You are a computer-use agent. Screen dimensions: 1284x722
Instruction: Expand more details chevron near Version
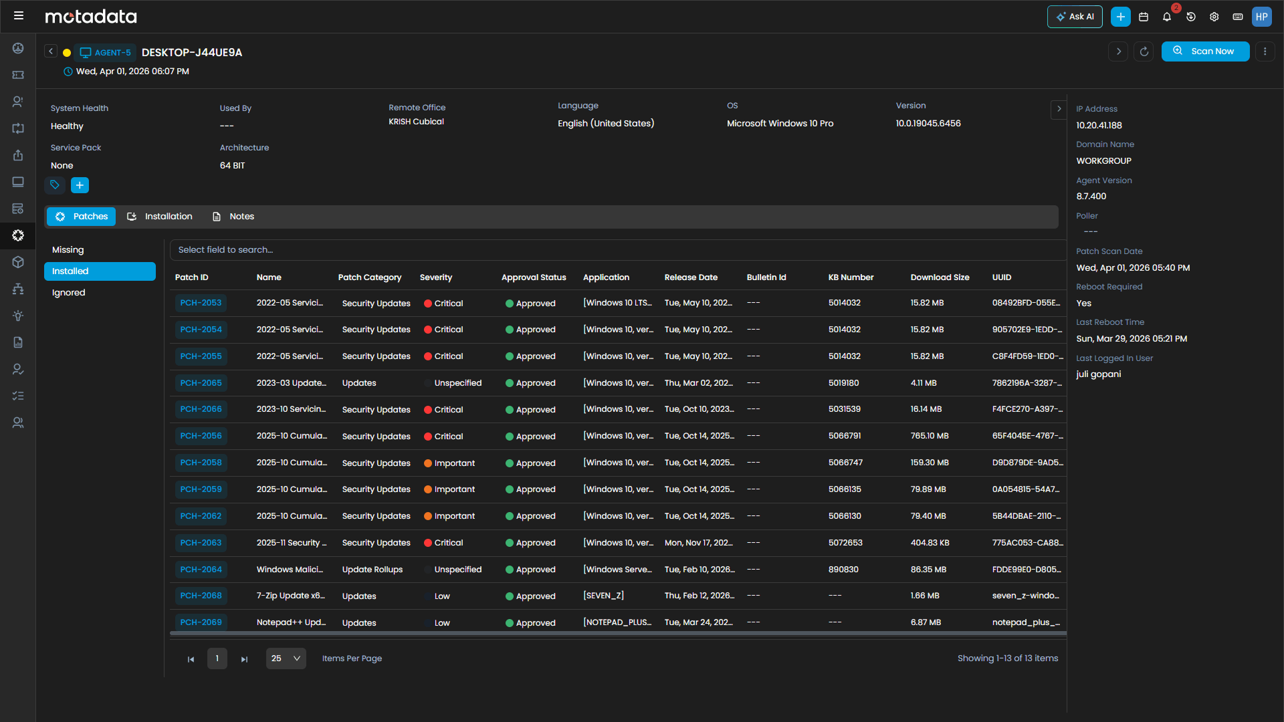[x=1059, y=109]
